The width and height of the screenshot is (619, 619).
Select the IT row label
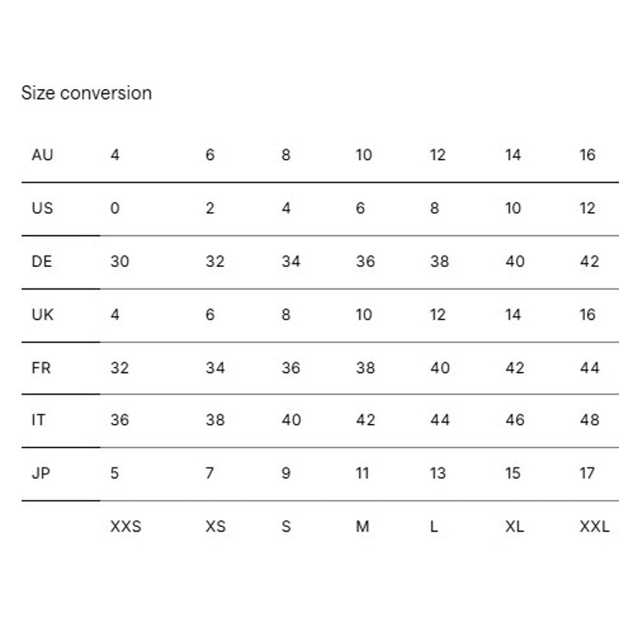(x=38, y=419)
